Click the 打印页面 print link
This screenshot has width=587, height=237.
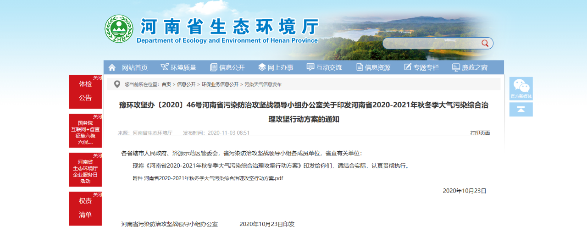coord(480,133)
